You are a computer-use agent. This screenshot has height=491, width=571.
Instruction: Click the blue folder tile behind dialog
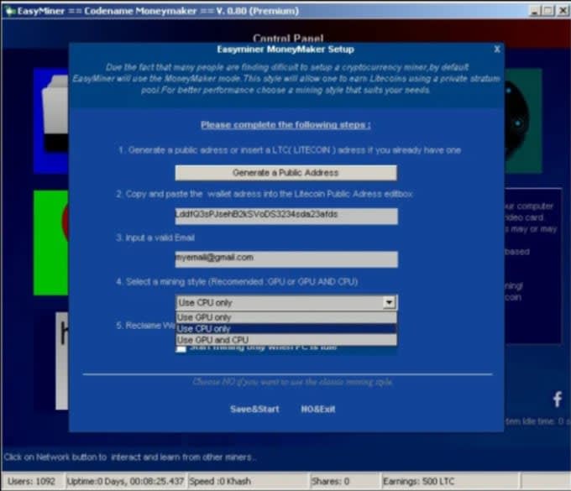[51, 121]
